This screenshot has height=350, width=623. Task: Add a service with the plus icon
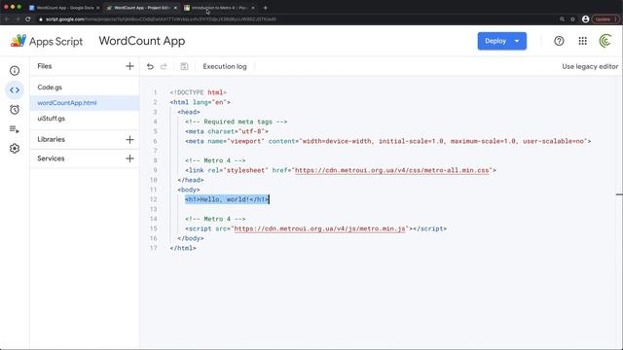coord(129,158)
